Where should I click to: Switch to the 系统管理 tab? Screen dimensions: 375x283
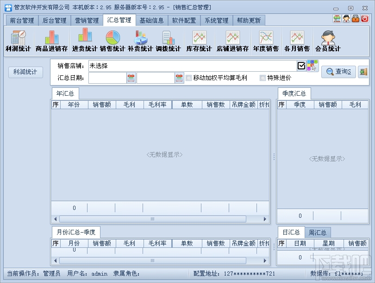218,20
